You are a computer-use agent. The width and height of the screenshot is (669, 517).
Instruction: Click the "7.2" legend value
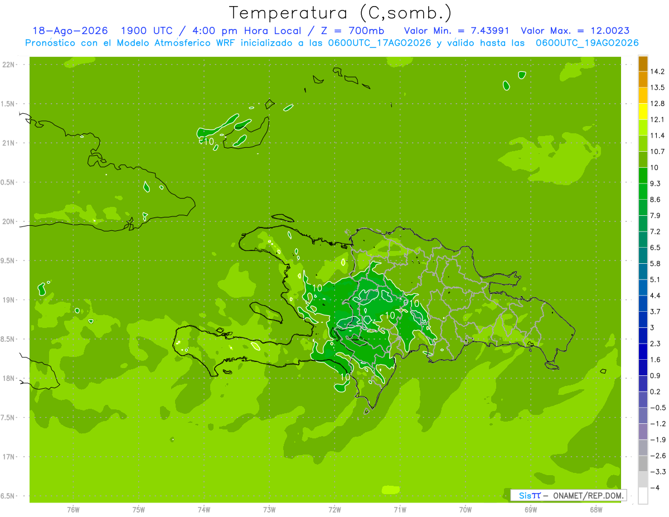coord(656,231)
